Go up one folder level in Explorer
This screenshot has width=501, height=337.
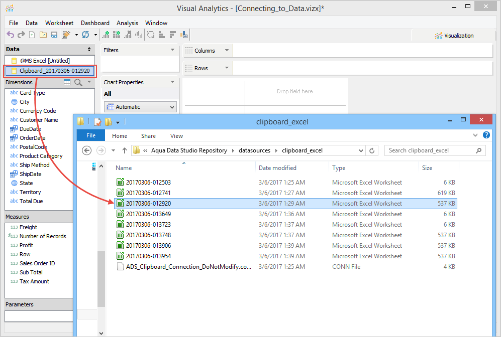125,150
